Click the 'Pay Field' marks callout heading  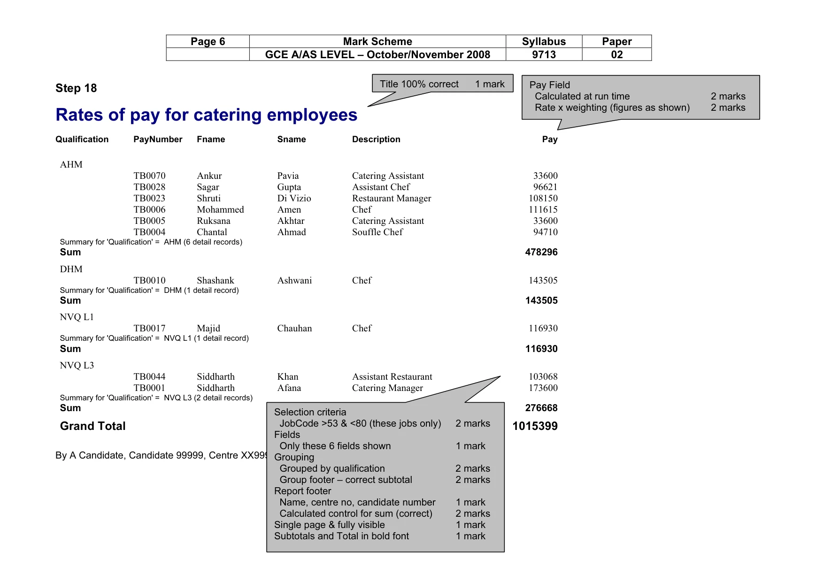pos(549,85)
